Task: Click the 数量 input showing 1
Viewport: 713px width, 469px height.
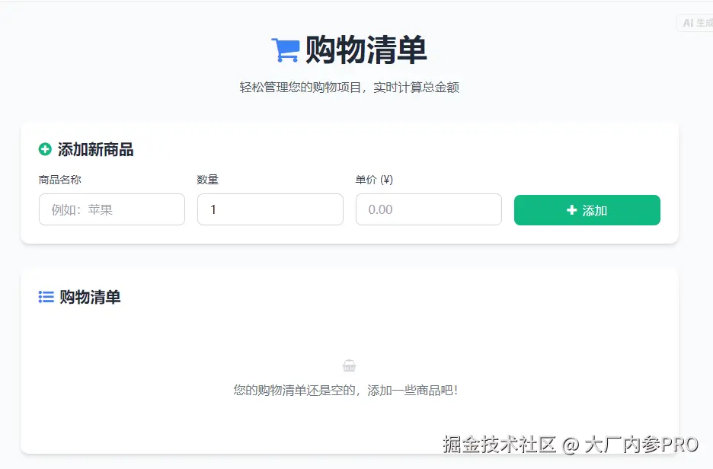Action: coord(270,209)
